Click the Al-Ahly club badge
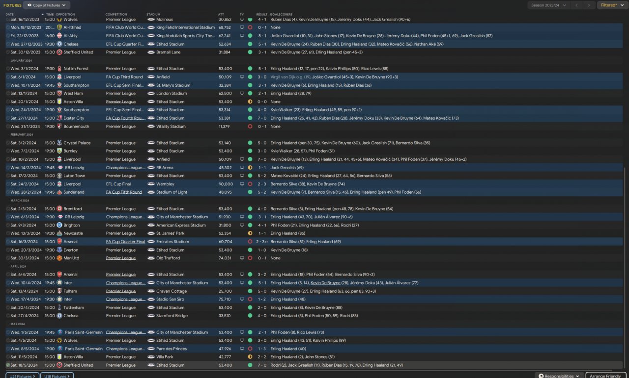The width and height of the screenshot is (629, 378). pos(59,36)
